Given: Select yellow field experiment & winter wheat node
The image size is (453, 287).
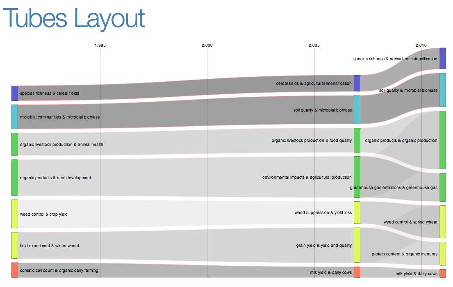Looking at the screenshot, I should tap(15, 246).
